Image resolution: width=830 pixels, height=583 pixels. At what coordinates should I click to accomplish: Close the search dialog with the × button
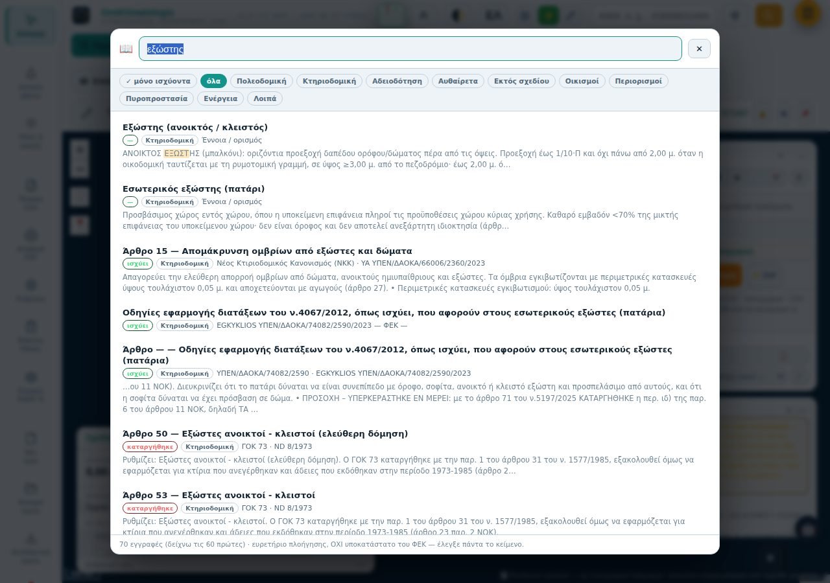[x=699, y=49]
